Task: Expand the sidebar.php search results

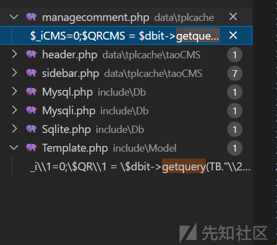Action: (x=14, y=73)
